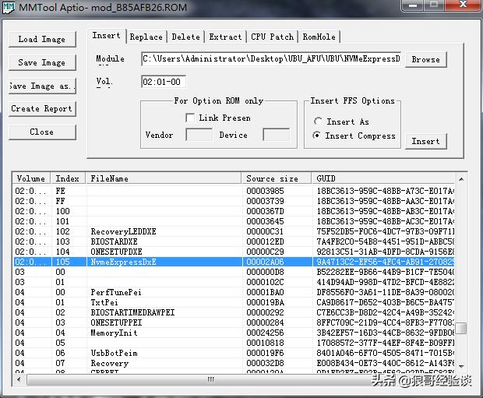483x398 pixels.
Task: Enable the Link Present checkbox
Action: point(190,118)
